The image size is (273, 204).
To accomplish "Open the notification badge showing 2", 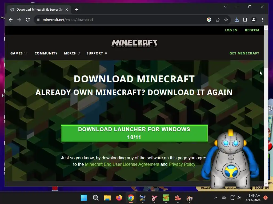I will [266, 198].
